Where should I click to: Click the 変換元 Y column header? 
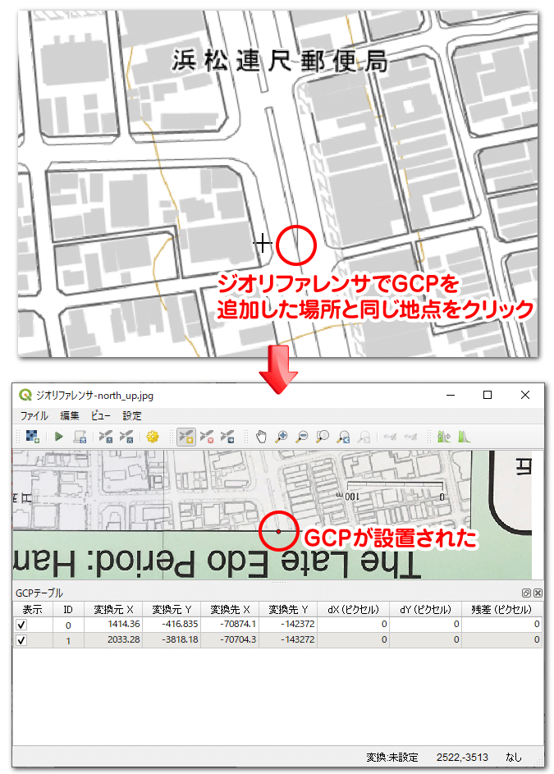(x=172, y=609)
